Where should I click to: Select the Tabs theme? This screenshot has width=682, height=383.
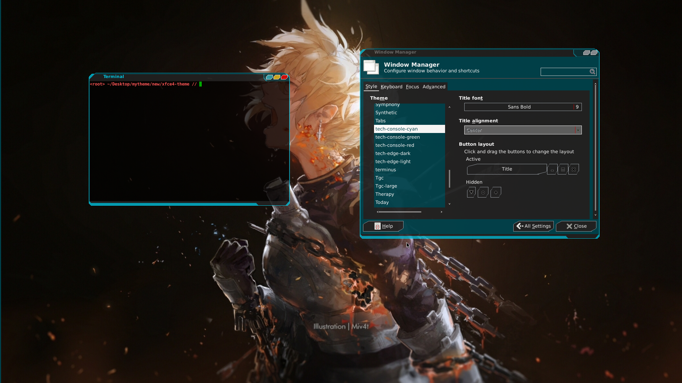409,121
